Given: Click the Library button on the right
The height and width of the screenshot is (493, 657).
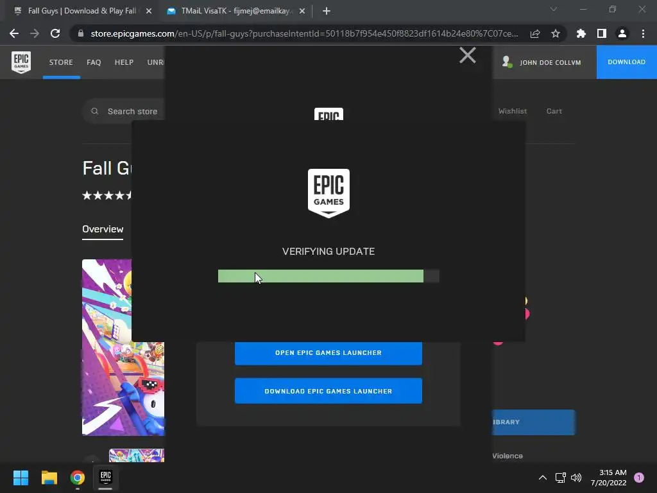Looking at the screenshot, I should [533, 422].
